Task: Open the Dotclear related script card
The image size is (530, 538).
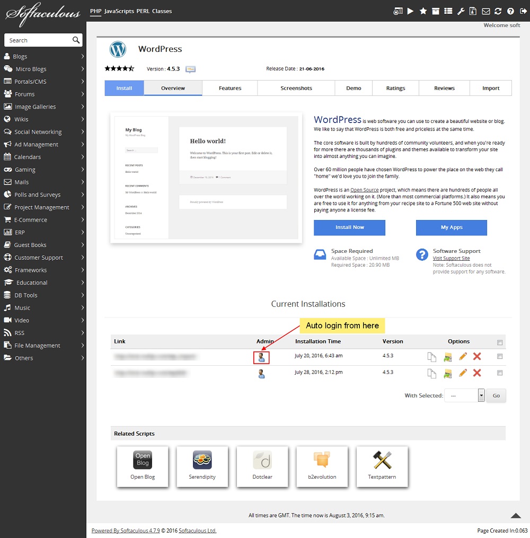Action: click(262, 466)
